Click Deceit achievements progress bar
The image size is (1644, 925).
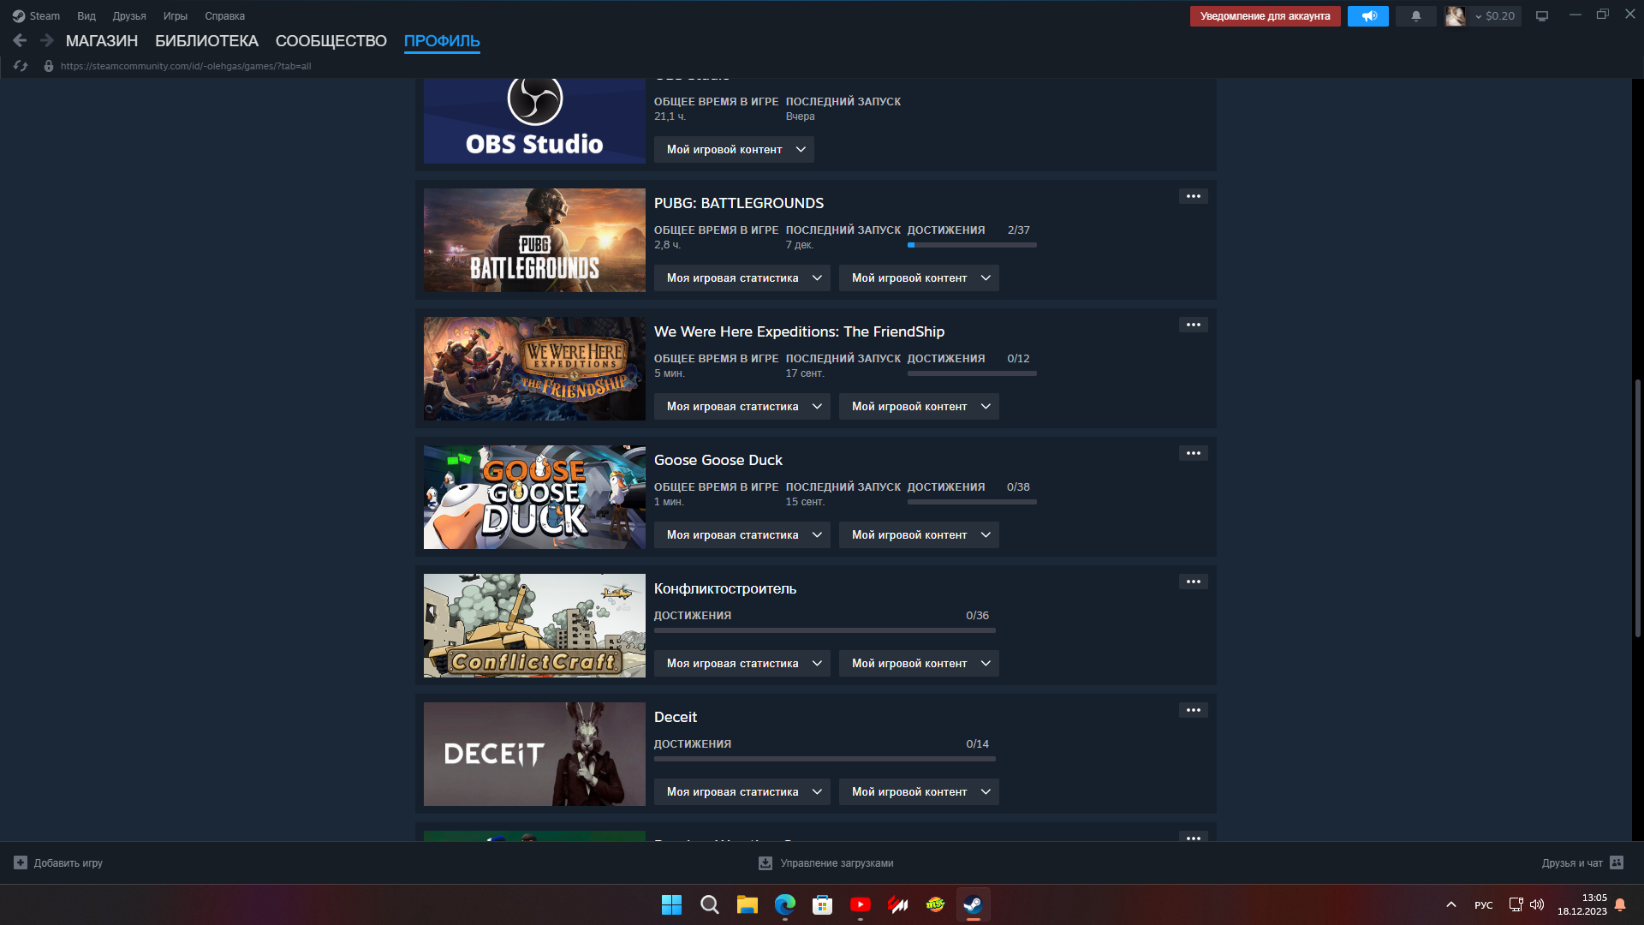pyautogui.click(x=825, y=759)
